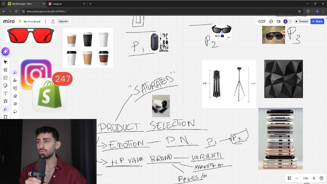This screenshot has width=327, height=184.
Task: Open the comments and reactions panel
Action: (x=271, y=21)
